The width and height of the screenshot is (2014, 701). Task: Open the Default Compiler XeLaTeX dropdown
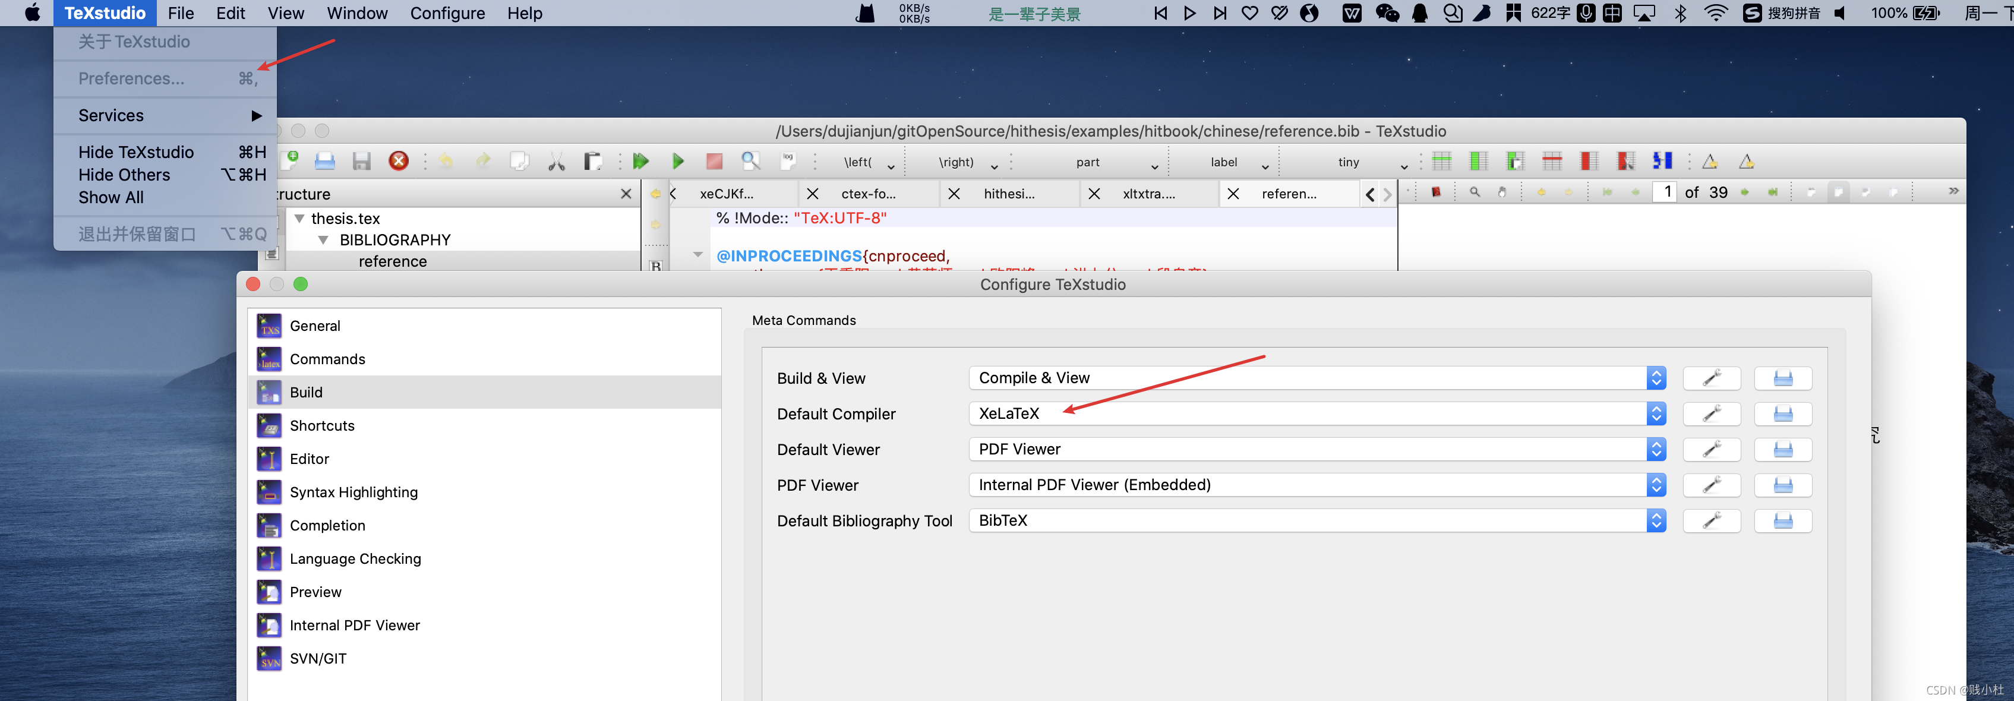click(1317, 414)
